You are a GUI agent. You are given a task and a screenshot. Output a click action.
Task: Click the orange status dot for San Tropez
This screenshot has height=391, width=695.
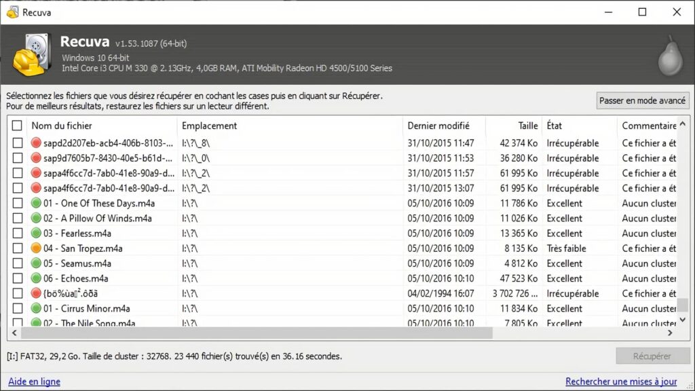(37, 248)
